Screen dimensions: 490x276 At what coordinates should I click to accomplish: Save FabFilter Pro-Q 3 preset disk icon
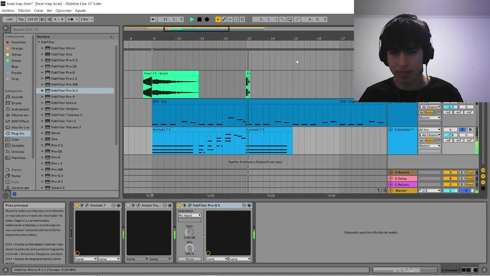point(249,205)
